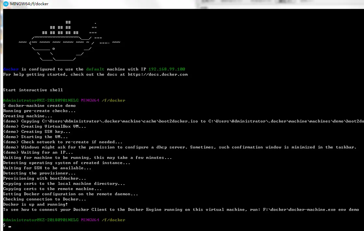The height and width of the screenshot is (231, 364).
Task: Click '(demo) Creating SSH key...' line
Action: pos(37,132)
